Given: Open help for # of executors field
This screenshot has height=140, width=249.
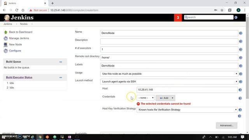Looking at the screenshot, I should tap(241, 49).
